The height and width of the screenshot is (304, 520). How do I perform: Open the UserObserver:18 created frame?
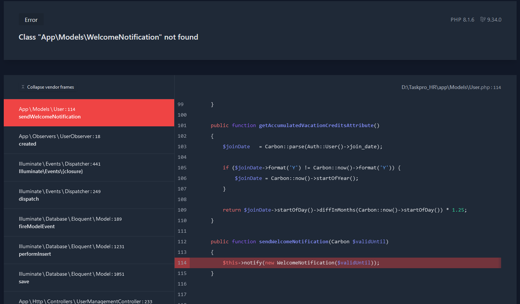(89, 140)
